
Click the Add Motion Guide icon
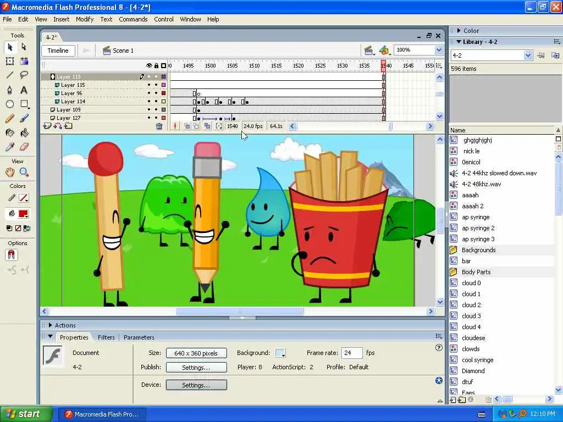point(57,126)
